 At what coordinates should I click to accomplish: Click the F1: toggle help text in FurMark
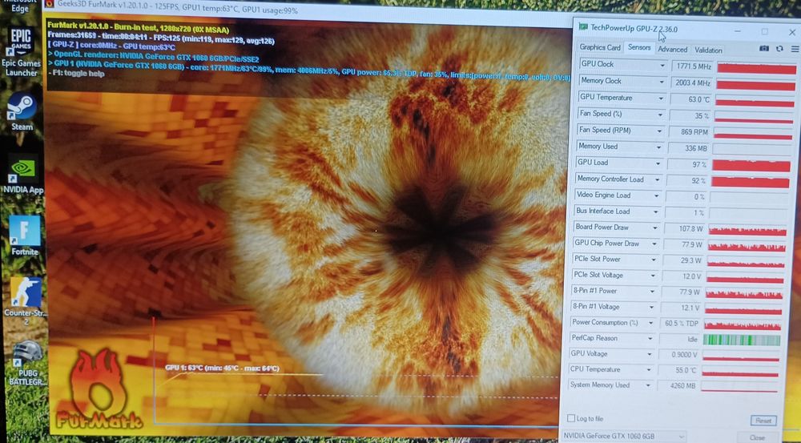pyautogui.click(x=77, y=73)
